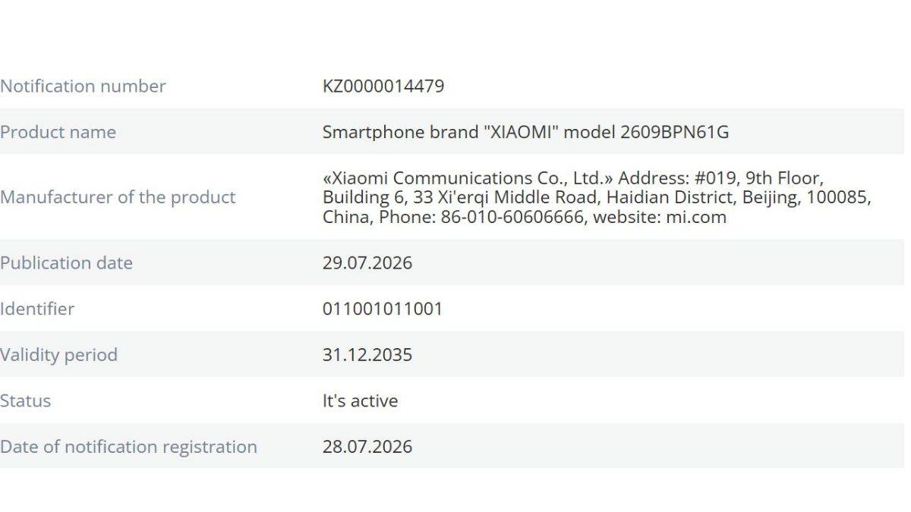Select notification number KZ0000014479
This screenshot has width=911, height=512.
pos(383,86)
